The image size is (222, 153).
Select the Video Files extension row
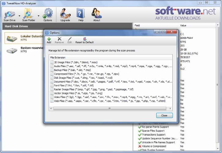click(111, 97)
